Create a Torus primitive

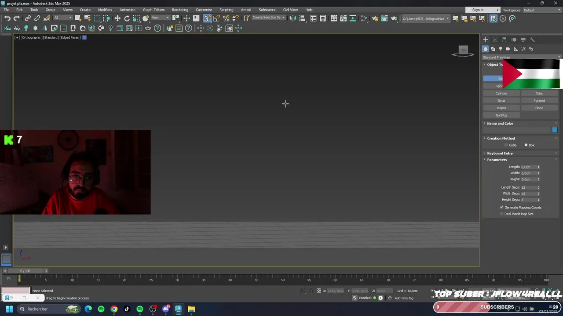point(501,101)
